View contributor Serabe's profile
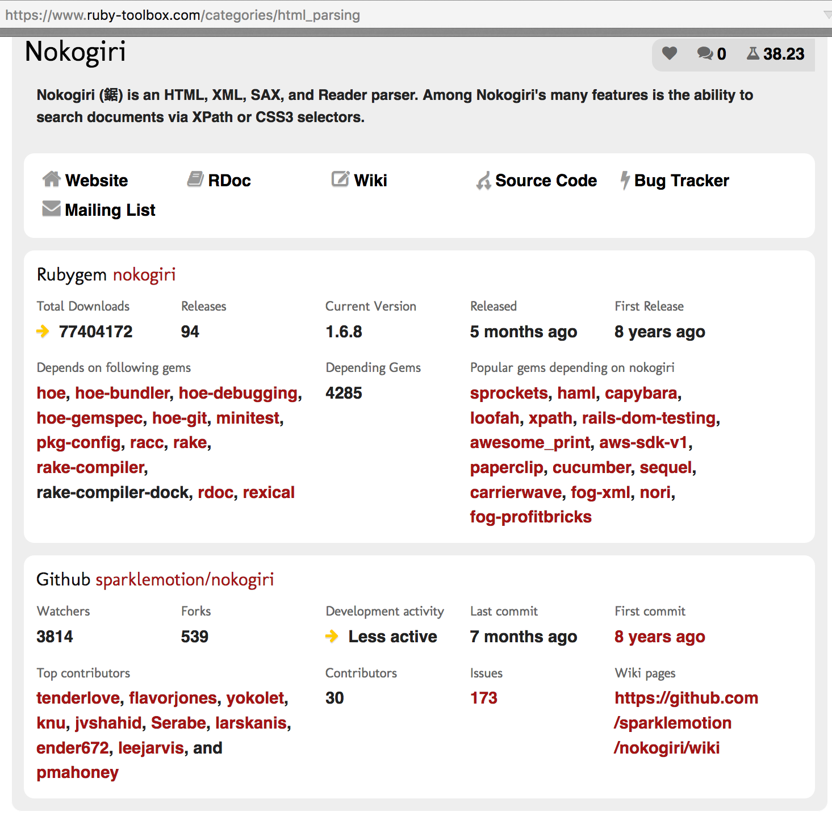 [178, 723]
